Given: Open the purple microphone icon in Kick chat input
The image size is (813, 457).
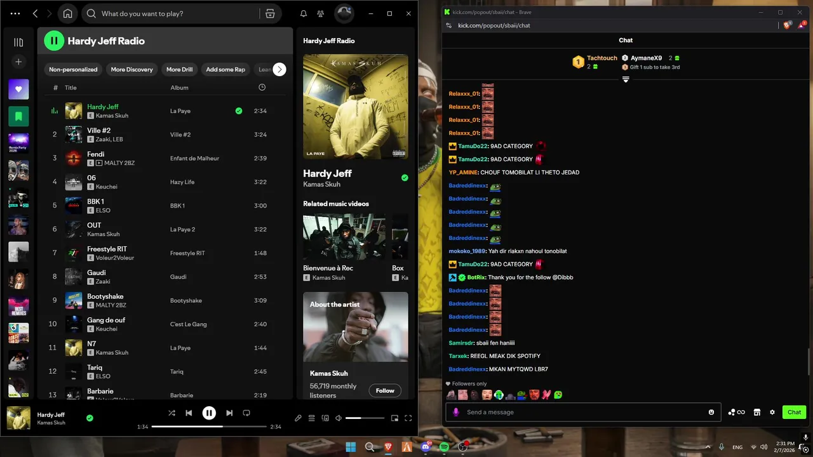Looking at the screenshot, I should tap(455, 412).
